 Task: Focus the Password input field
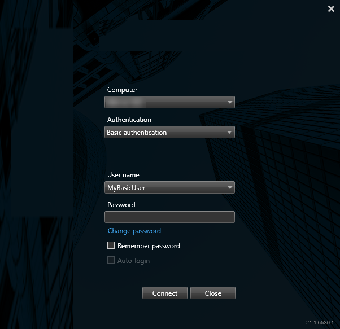[169, 217]
